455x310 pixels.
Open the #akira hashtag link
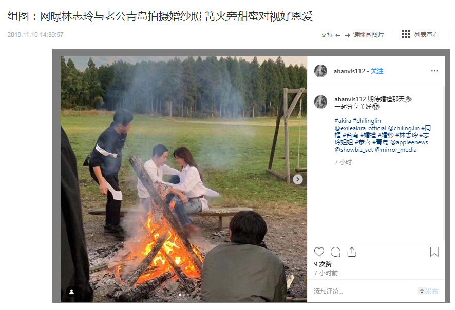click(343, 121)
